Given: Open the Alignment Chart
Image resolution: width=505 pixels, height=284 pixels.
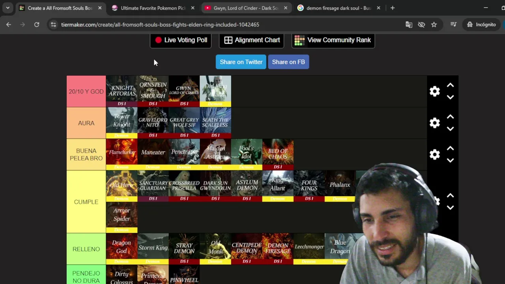Looking at the screenshot, I should [x=251, y=40].
